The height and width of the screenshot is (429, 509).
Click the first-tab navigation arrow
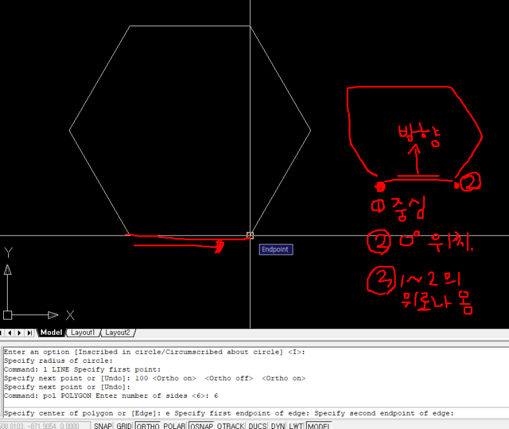3,332
